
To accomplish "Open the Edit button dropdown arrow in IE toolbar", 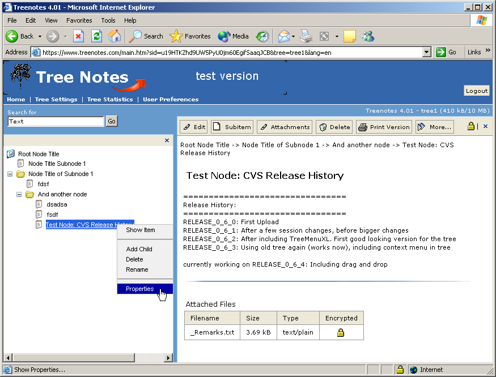I will click(337, 37).
